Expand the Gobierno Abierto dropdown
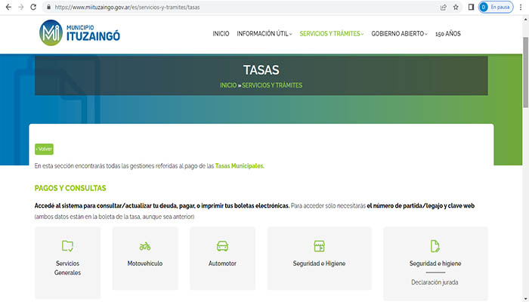The image size is (529, 302). click(399, 34)
